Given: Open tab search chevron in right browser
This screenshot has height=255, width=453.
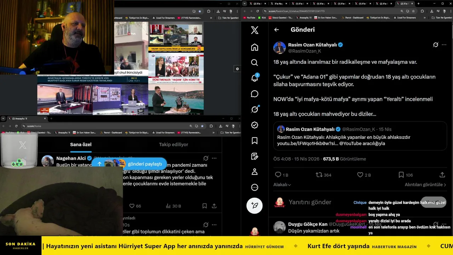Looking at the screenshot, I should pos(245,4).
